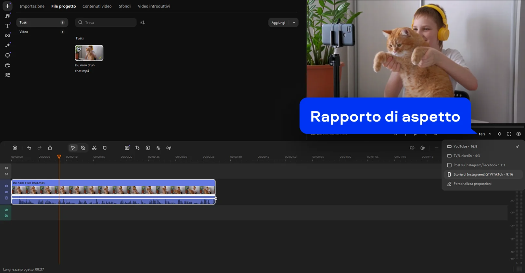Click the undo arrow icon

click(x=29, y=148)
